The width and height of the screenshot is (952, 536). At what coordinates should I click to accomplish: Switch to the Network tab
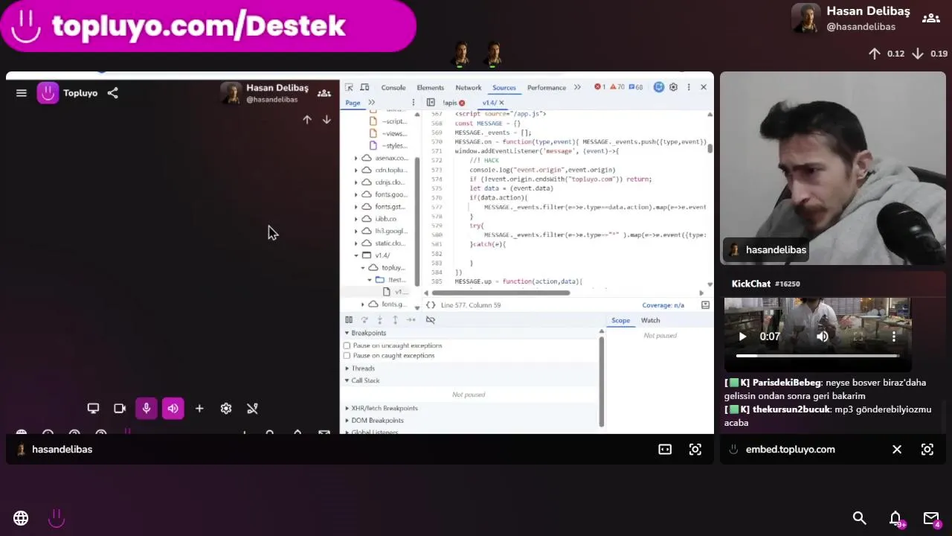click(469, 87)
